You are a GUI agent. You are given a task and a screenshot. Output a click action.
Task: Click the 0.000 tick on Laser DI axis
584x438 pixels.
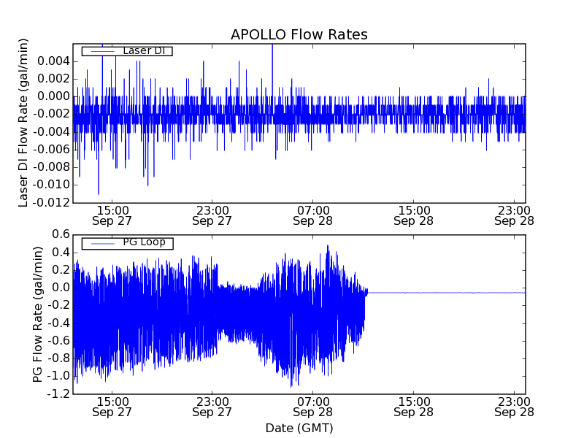coord(53,96)
